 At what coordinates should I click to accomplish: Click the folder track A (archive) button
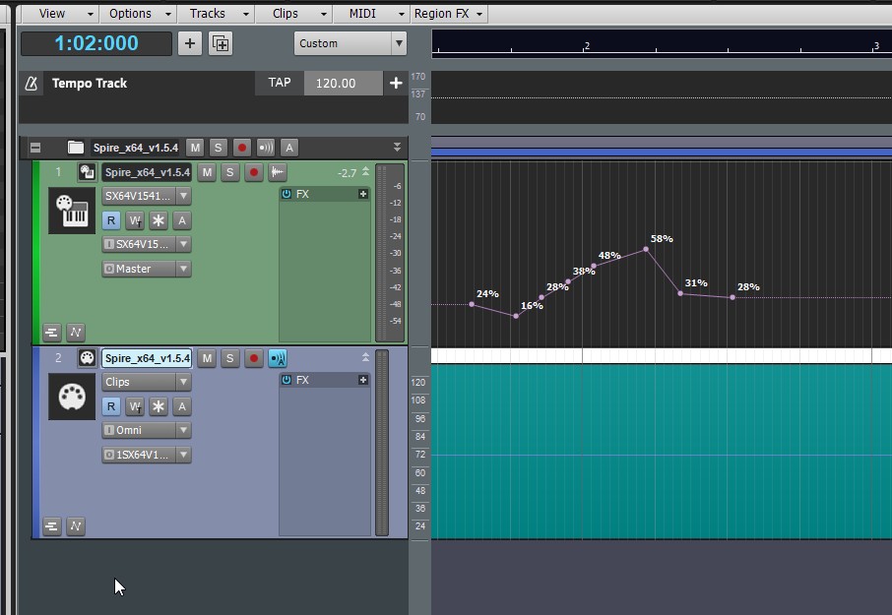289,148
